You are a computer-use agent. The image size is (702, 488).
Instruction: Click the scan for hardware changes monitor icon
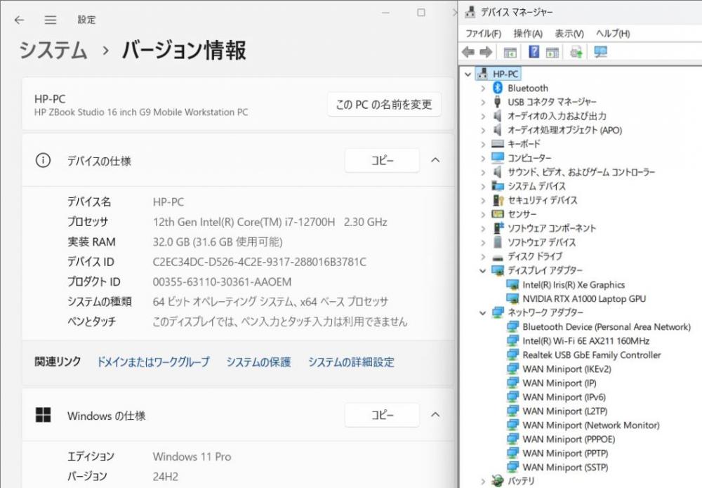pyautogui.click(x=600, y=52)
